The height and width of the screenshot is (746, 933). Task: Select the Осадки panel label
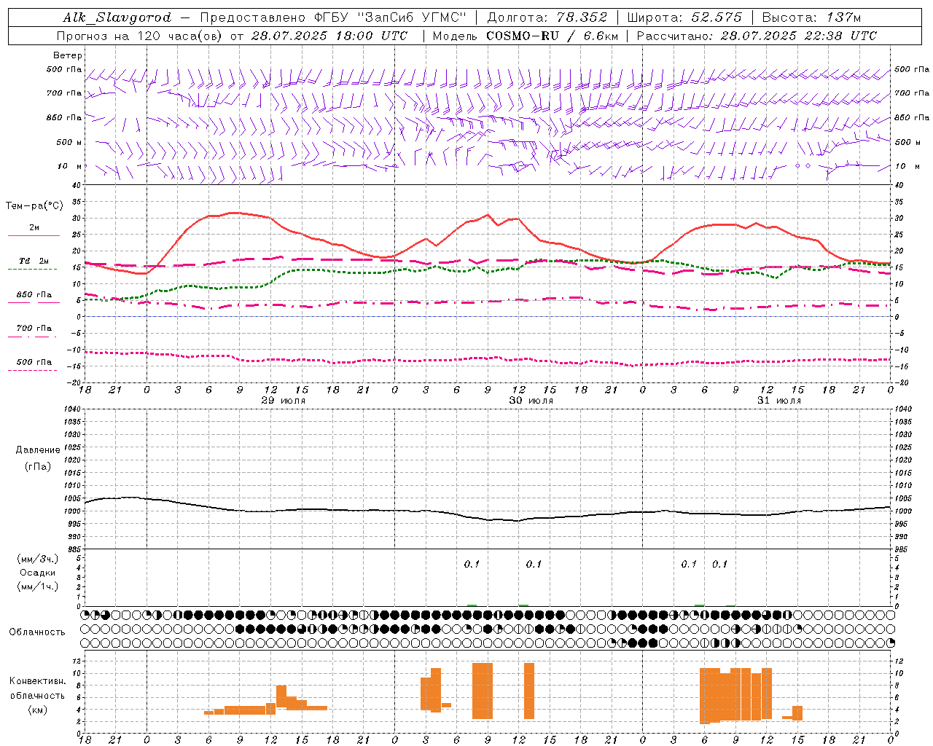point(38,573)
